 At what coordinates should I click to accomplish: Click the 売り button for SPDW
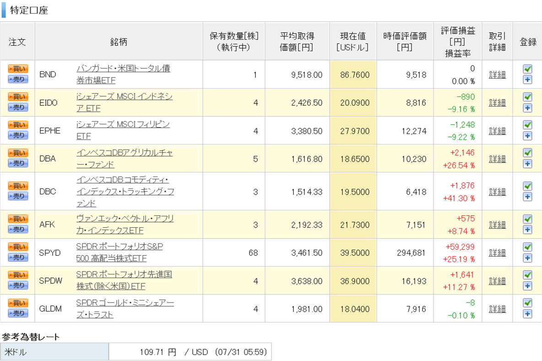(x=18, y=286)
